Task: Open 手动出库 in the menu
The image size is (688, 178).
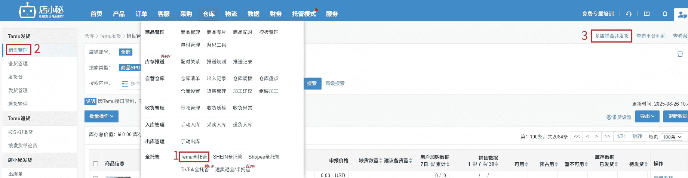Action: point(190,141)
